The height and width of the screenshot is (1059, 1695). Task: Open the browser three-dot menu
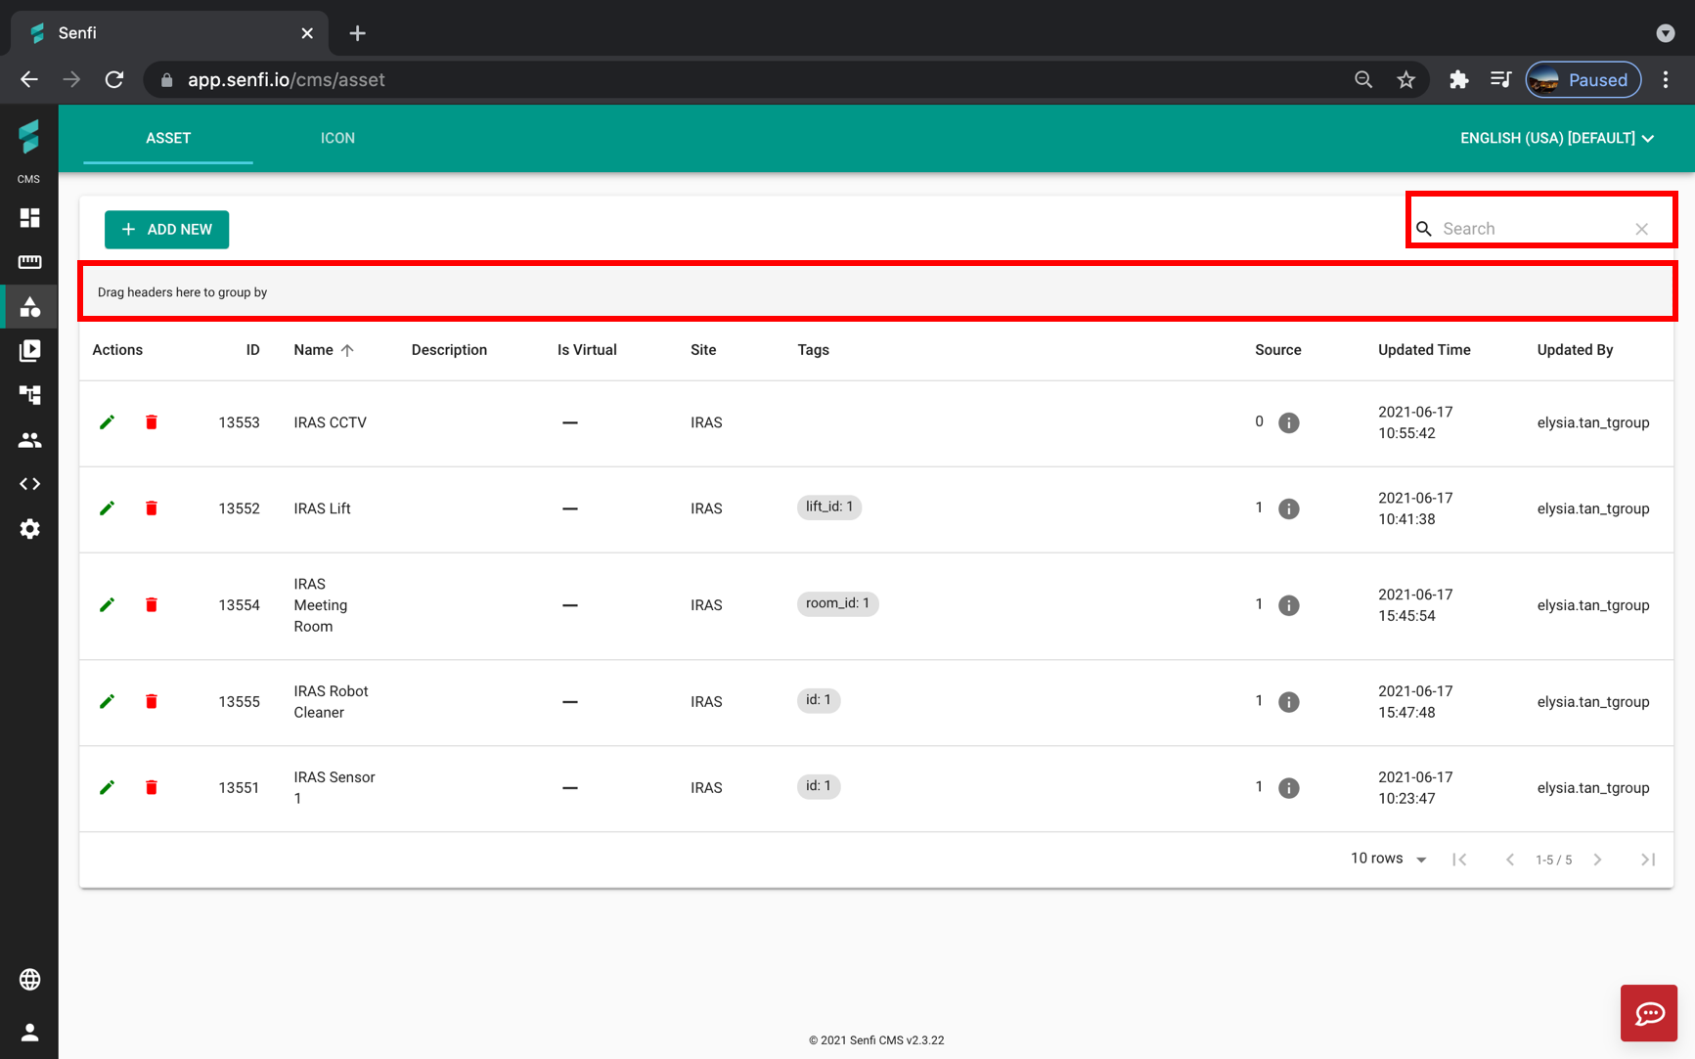(x=1666, y=80)
